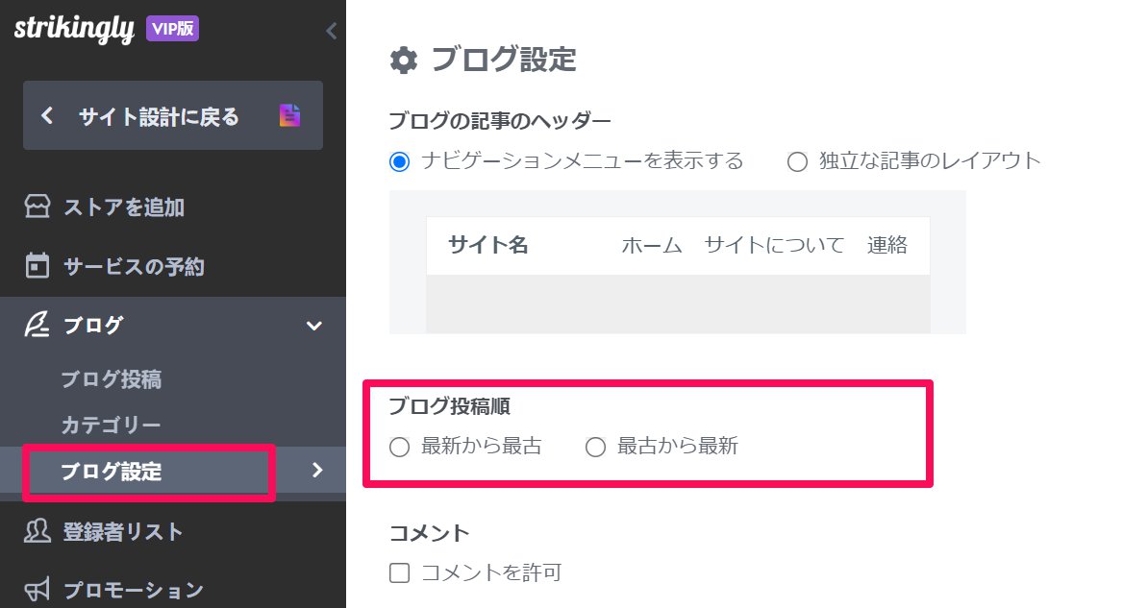Go back via サイト設計に戻る button

(173, 115)
